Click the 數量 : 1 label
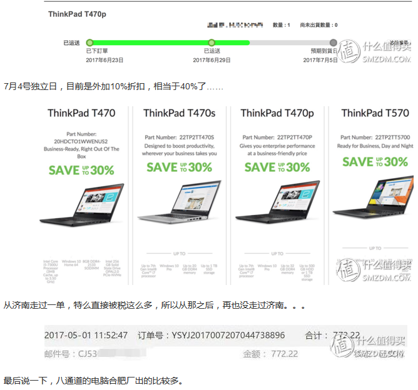 (281, 25)
